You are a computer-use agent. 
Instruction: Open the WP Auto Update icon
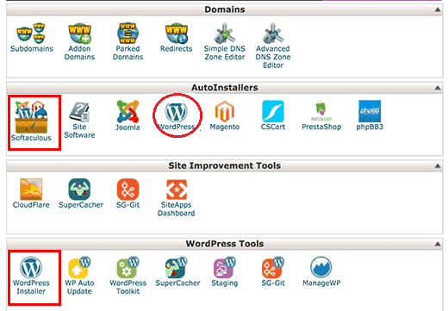coord(79,267)
